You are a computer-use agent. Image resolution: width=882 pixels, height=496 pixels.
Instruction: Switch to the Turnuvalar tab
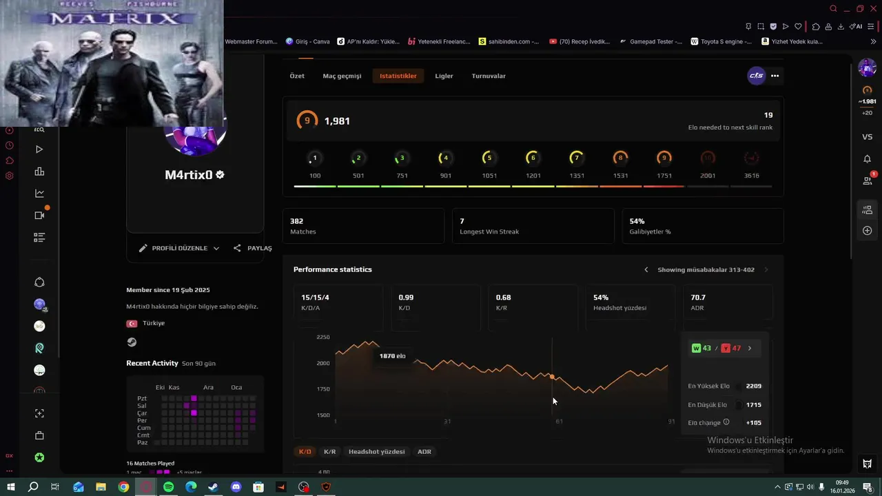[489, 76]
